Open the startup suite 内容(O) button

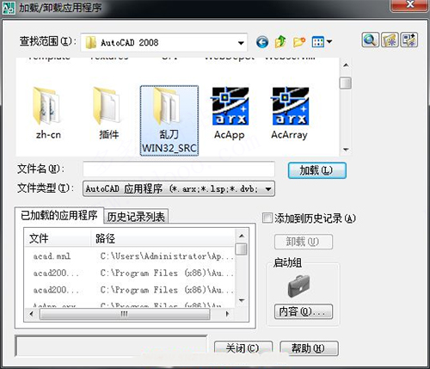[x=304, y=311]
